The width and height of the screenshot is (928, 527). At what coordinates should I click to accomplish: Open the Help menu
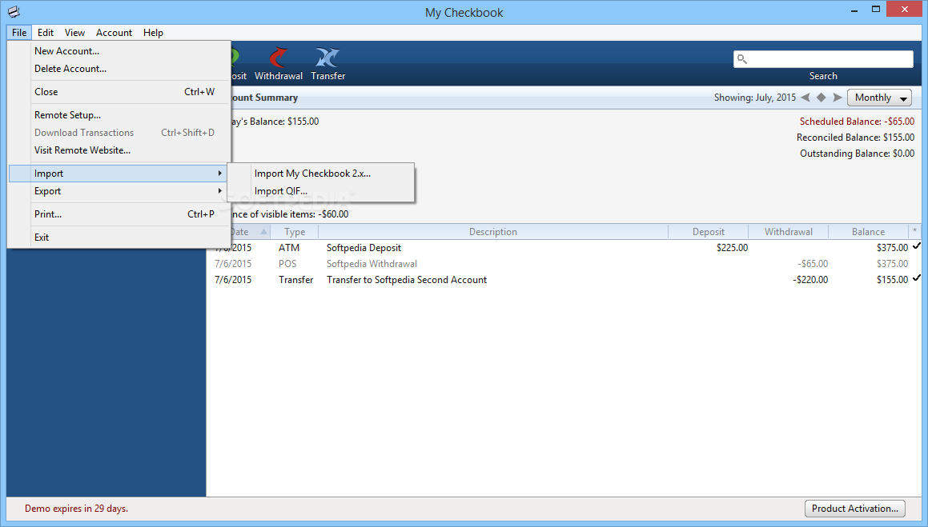pyautogui.click(x=153, y=33)
